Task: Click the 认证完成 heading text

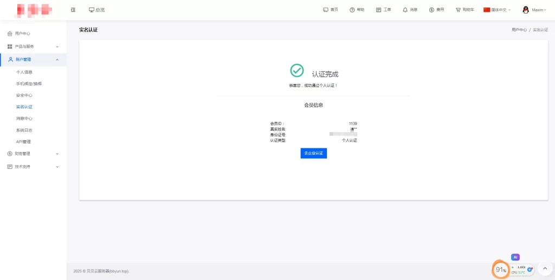Action: 325,75
